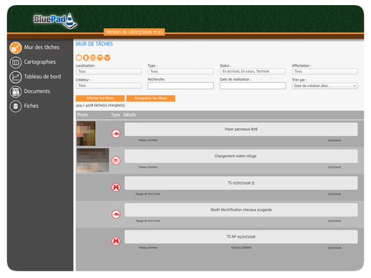Open the Poser panneaux B7B task
Viewport: 371px width, 278px height.
[x=241, y=129]
